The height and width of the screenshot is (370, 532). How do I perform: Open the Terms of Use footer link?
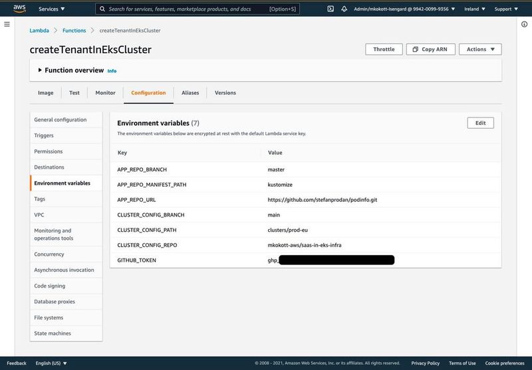point(462,363)
